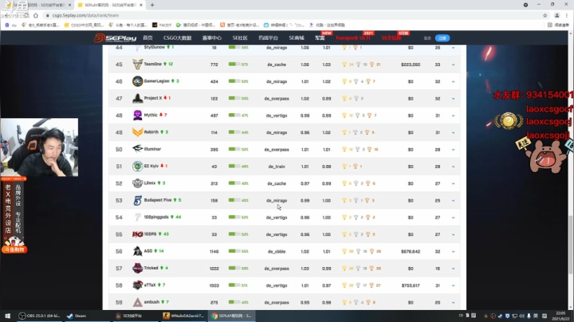Click the EC Kyiv team logo

(x=137, y=166)
